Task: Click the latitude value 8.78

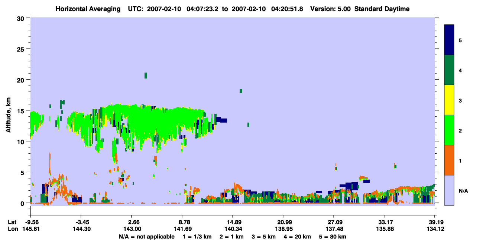Action: tap(184, 222)
